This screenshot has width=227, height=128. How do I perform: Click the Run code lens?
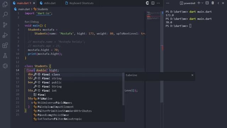[27, 22]
